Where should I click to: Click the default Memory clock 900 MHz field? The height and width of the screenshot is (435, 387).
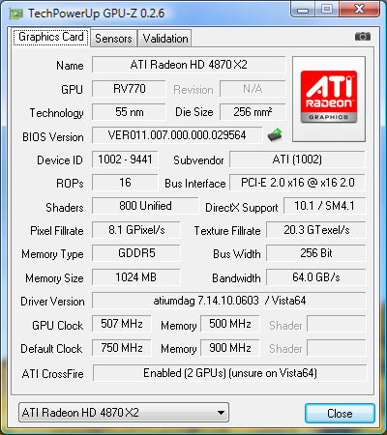(230, 348)
